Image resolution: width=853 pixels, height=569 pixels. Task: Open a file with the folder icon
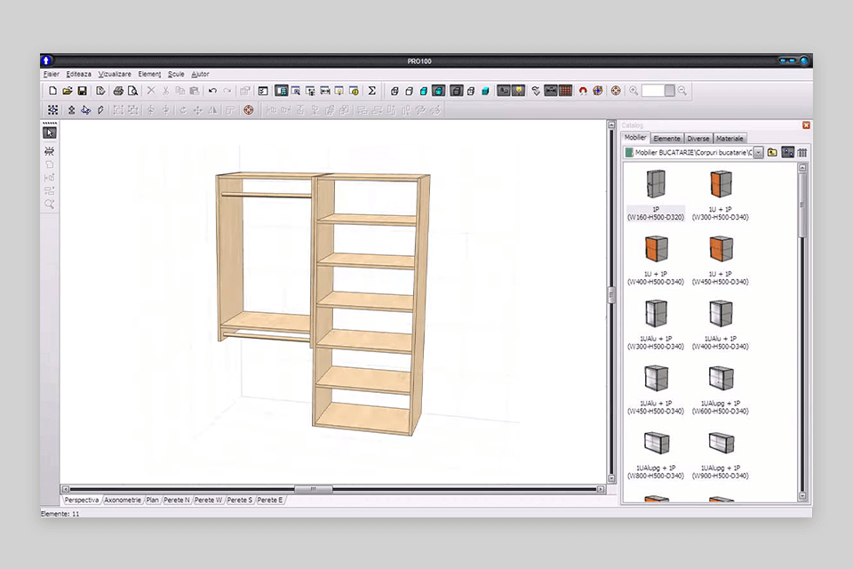[x=68, y=91]
